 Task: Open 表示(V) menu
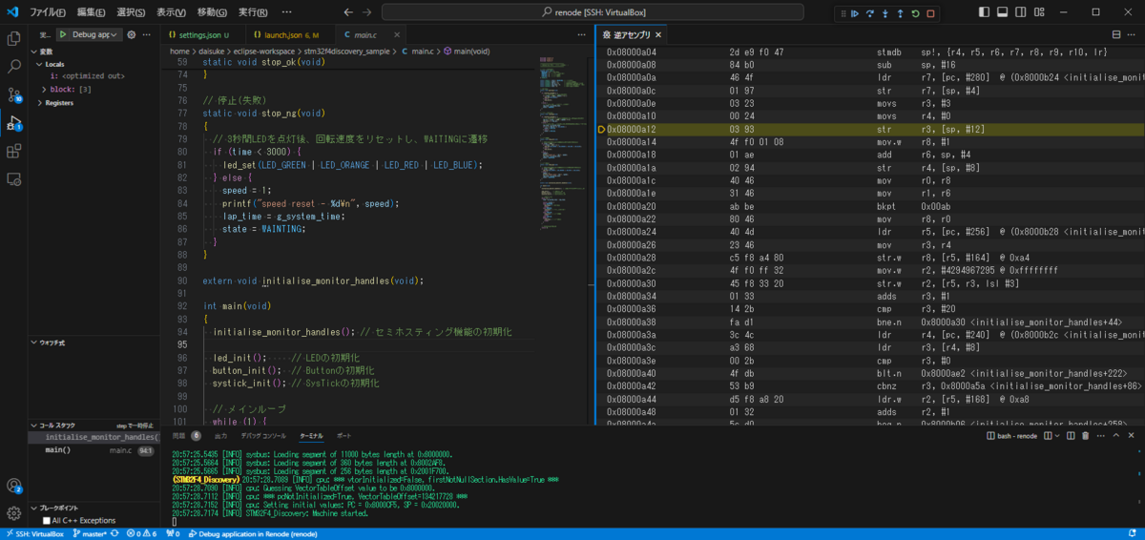(172, 12)
